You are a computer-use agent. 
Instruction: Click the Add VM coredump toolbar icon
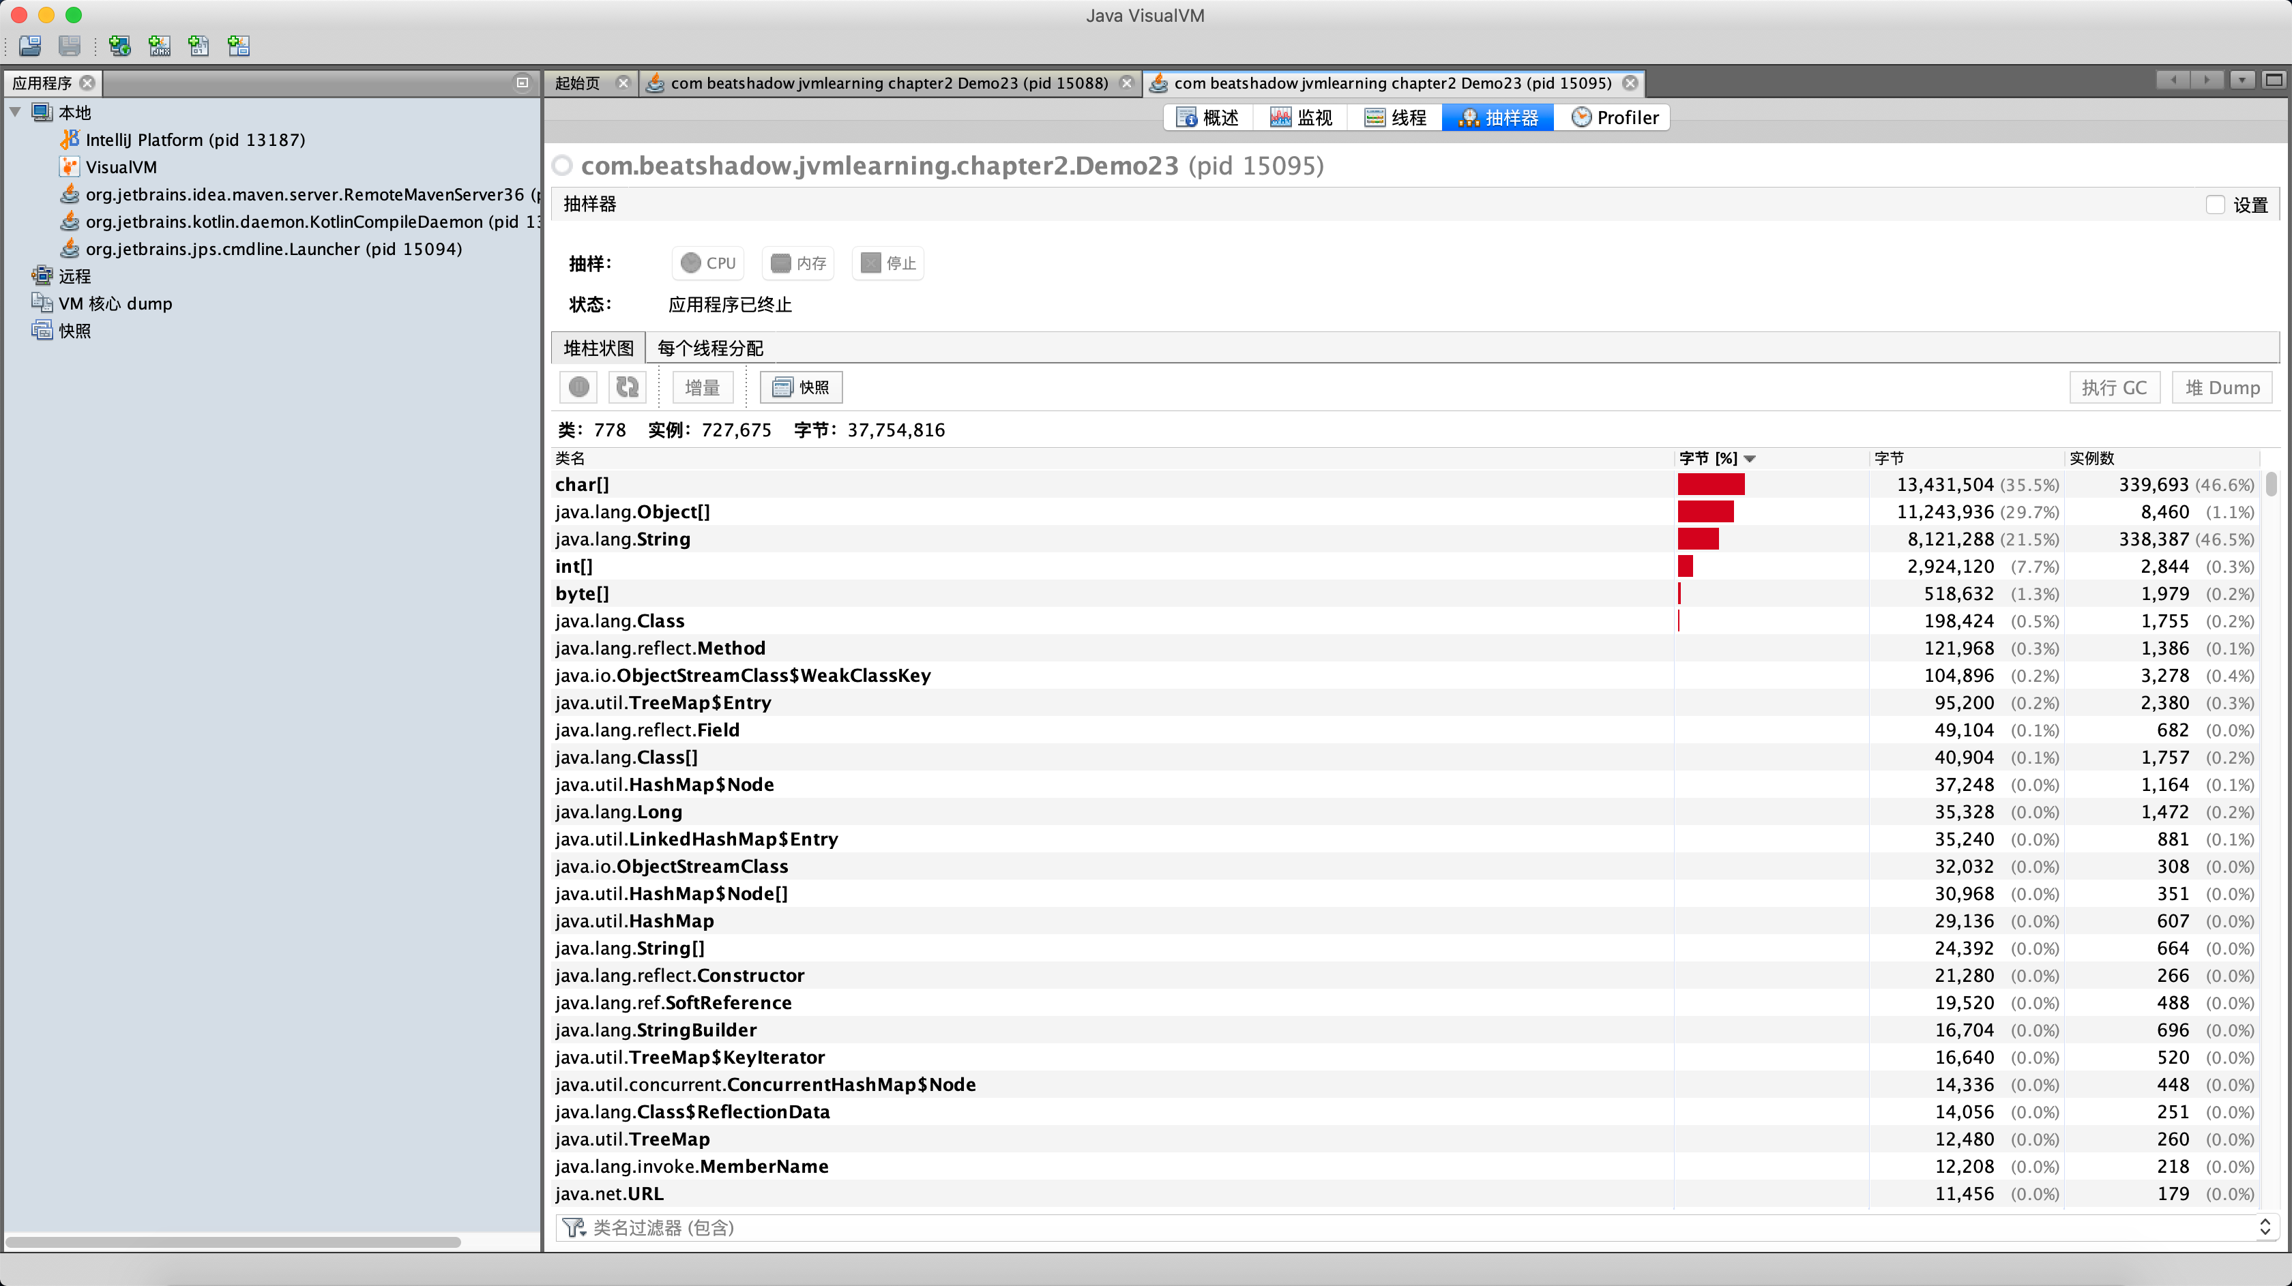(199, 46)
